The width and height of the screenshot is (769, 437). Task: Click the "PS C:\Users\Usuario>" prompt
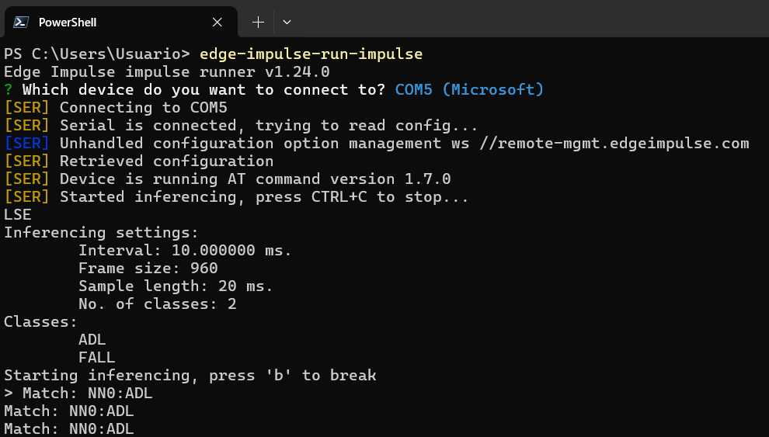pyautogui.click(x=96, y=54)
